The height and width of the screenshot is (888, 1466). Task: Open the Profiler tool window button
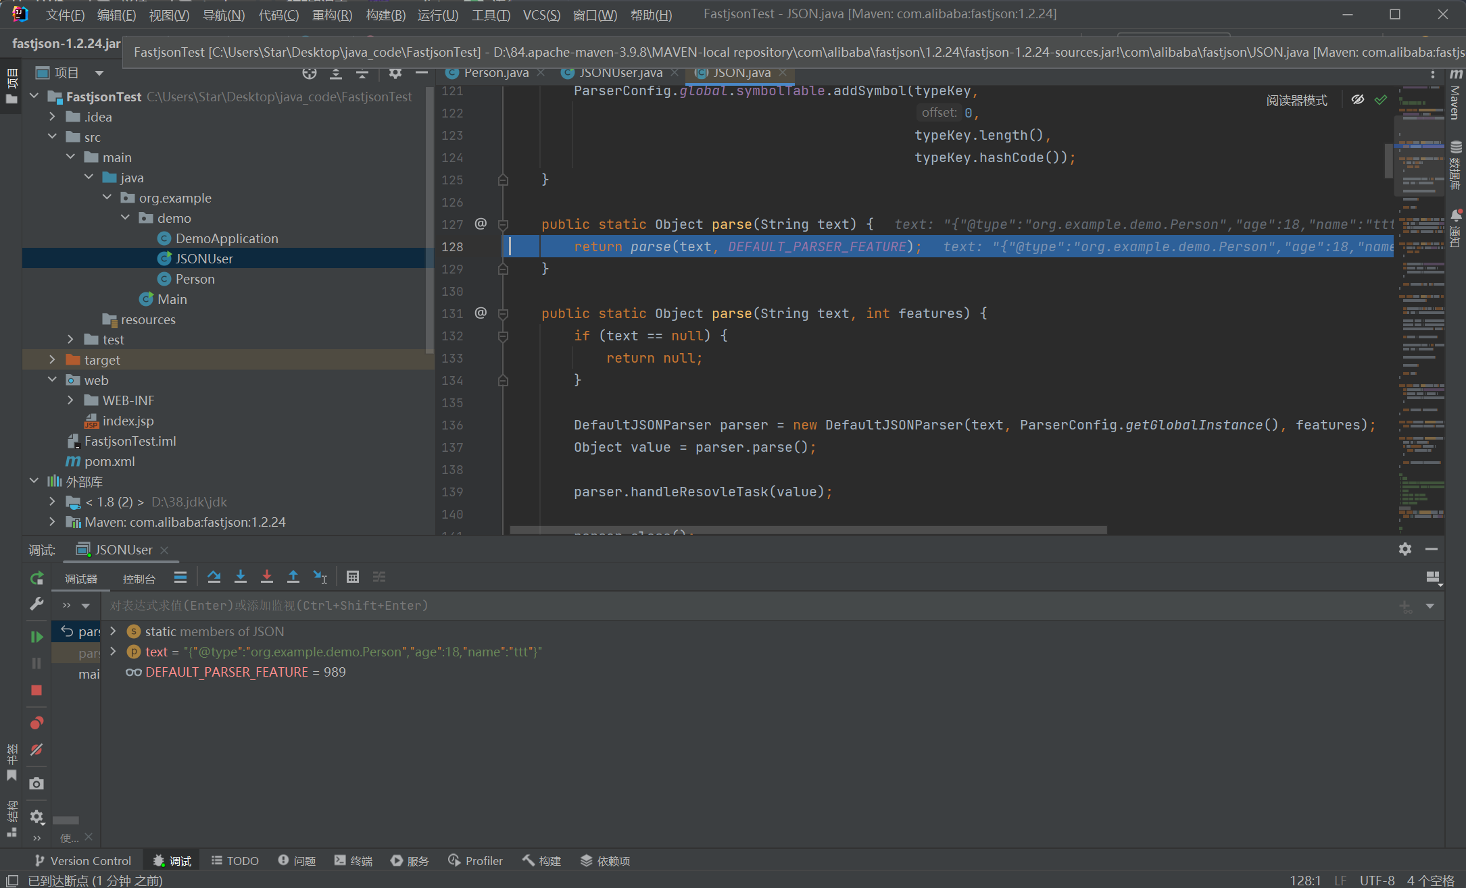click(475, 860)
